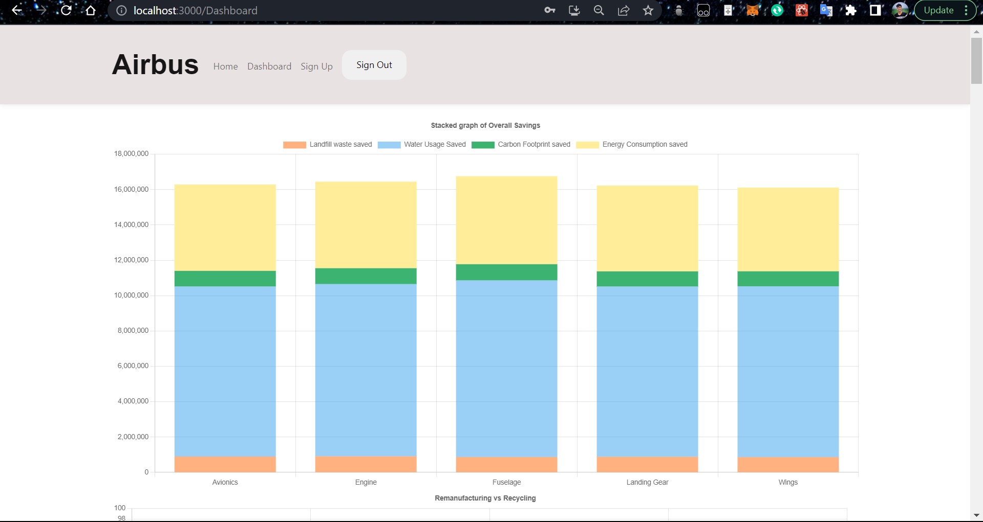
Task: Click the Stacked graph of Overall Savings title
Action: 485,125
